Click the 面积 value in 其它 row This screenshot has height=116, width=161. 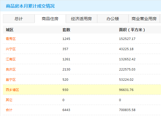(120, 100)
